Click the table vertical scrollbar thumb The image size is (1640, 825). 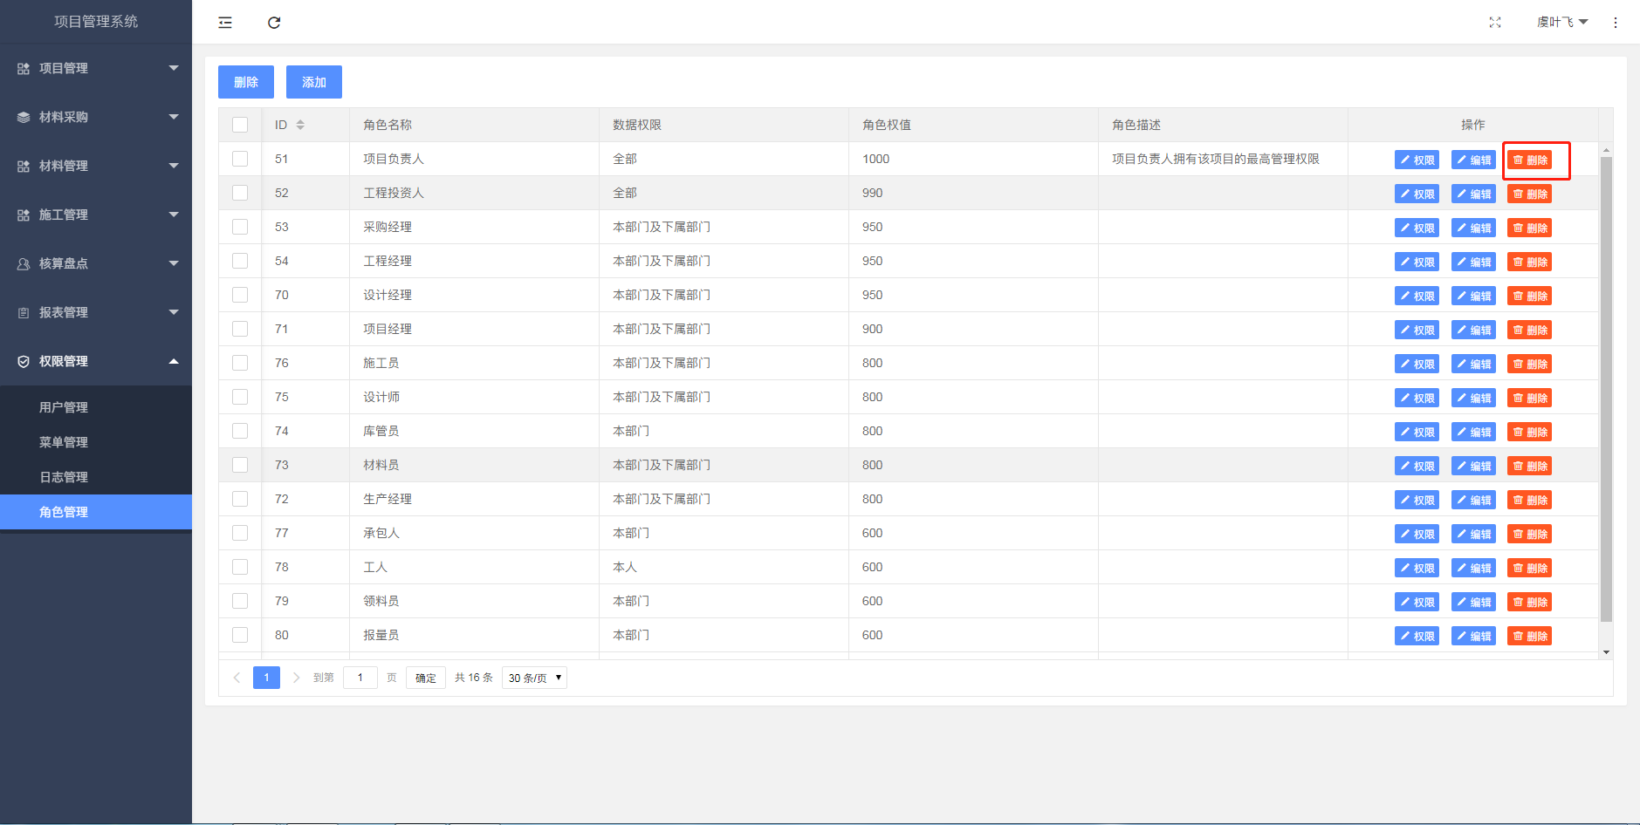click(1606, 389)
